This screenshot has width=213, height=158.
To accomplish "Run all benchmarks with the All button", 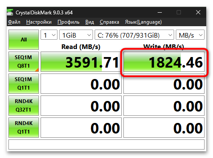I will click(x=24, y=40).
